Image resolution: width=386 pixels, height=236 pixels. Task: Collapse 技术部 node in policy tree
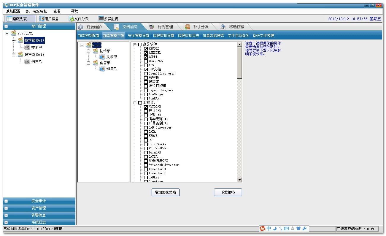click(88, 51)
